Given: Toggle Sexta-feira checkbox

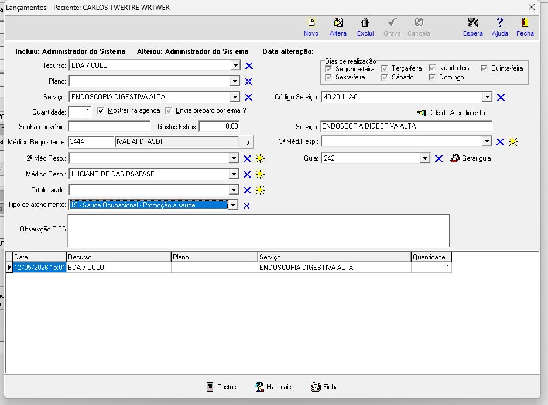Looking at the screenshot, I should [328, 77].
